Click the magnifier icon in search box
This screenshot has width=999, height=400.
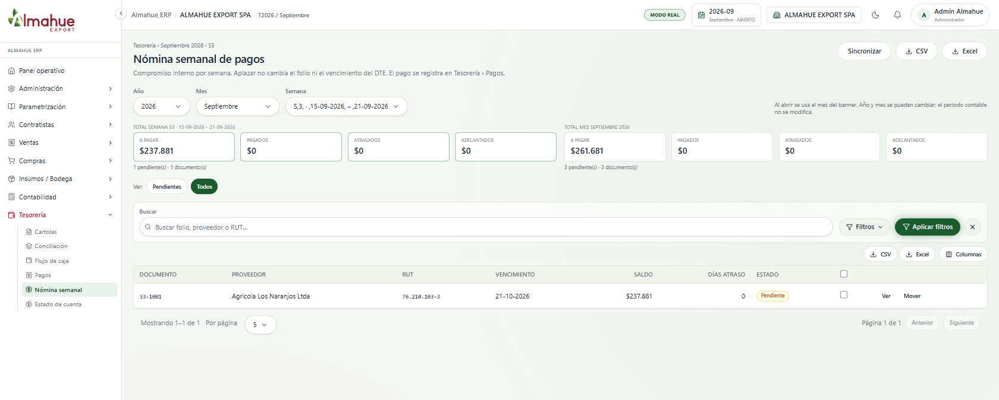pyautogui.click(x=148, y=227)
